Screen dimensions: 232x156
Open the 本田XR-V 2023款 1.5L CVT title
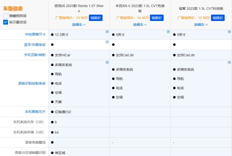(140, 8)
